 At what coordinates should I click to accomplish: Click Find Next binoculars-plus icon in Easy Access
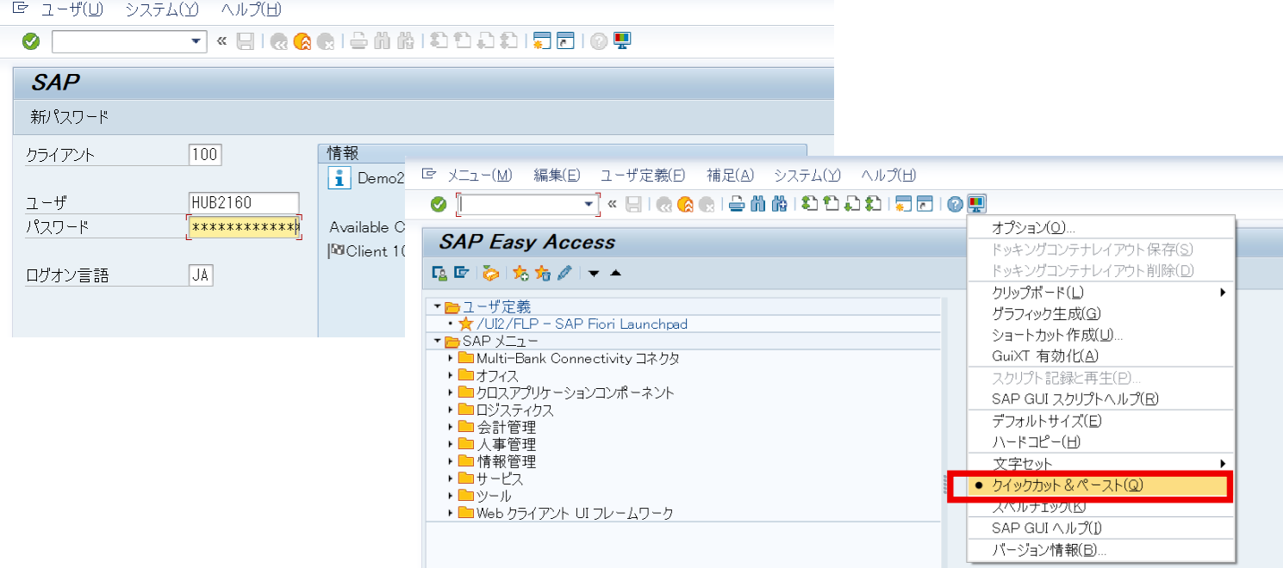[x=780, y=204]
